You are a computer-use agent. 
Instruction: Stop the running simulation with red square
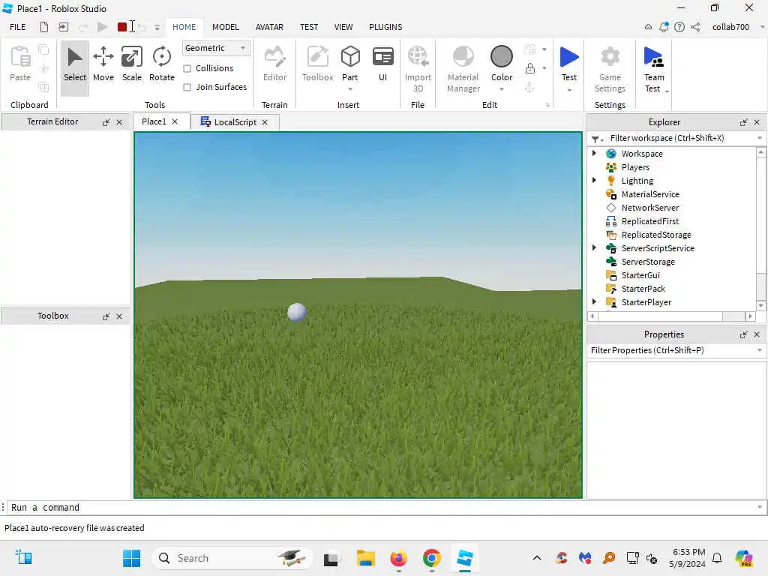pyautogui.click(x=122, y=27)
